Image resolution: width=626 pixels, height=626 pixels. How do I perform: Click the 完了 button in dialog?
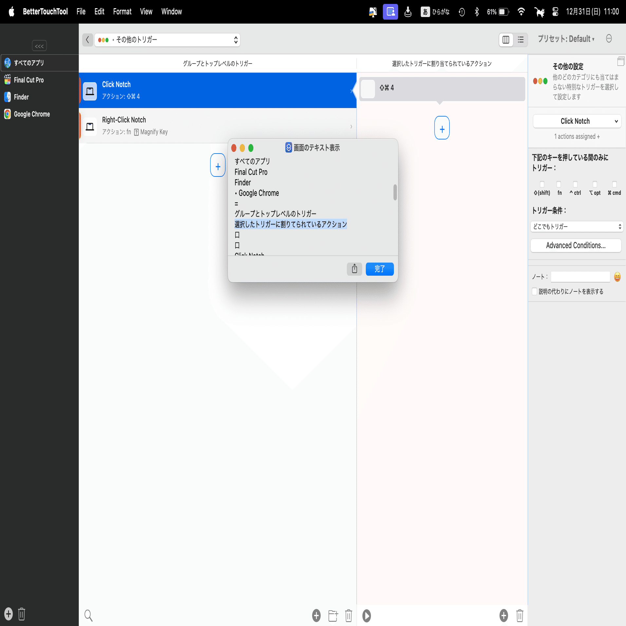tap(380, 269)
